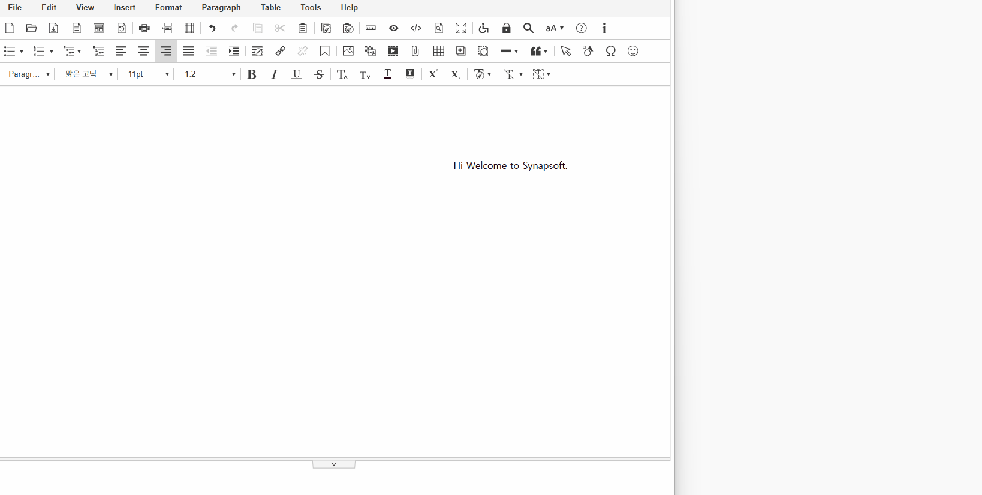This screenshot has height=495, width=982.
Task: Insert a video with the film icon
Action: click(393, 51)
